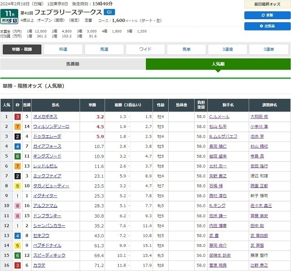Open the 馬単 tab

pos(186,49)
